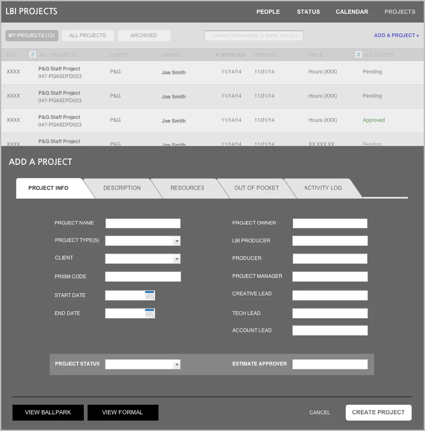Click the Account Lead input field

(x=330, y=330)
